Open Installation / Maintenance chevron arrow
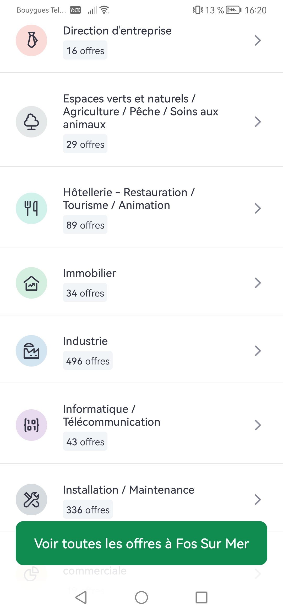Screen dimensions: 283x614 click(258, 500)
